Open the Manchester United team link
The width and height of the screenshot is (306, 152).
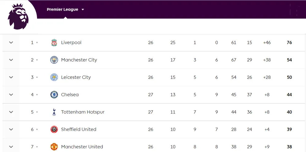click(82, 147)
